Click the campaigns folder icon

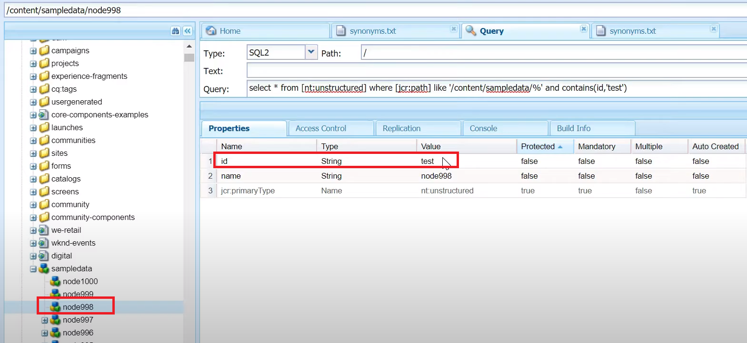[x=44, y=50]
